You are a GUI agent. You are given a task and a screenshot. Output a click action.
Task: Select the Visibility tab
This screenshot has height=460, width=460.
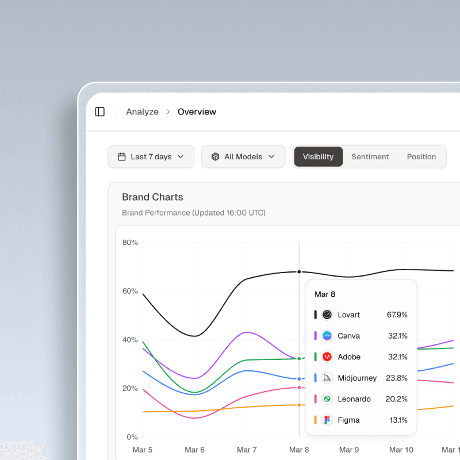pos(319,156)
